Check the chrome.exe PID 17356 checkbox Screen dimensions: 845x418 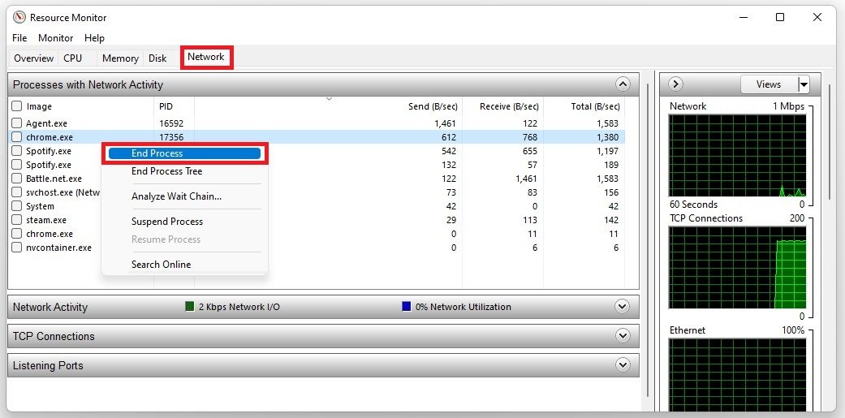[17, 137]
